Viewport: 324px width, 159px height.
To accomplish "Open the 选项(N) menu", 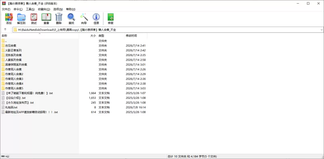I will (x=58, y=9).
